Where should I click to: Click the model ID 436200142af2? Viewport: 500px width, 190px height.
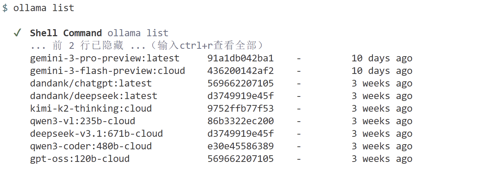coord(241,71)
